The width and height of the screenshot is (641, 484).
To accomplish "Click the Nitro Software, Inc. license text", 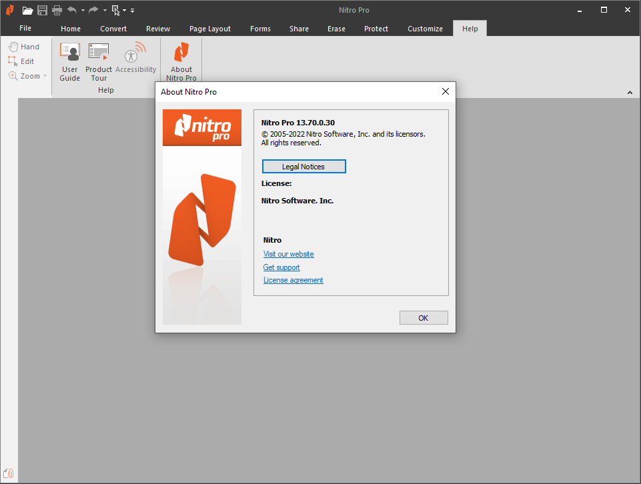I will [x=297, y=201].
